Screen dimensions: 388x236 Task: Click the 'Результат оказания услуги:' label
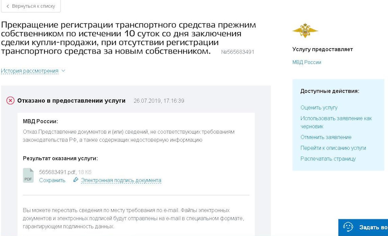tap(60, 158)
